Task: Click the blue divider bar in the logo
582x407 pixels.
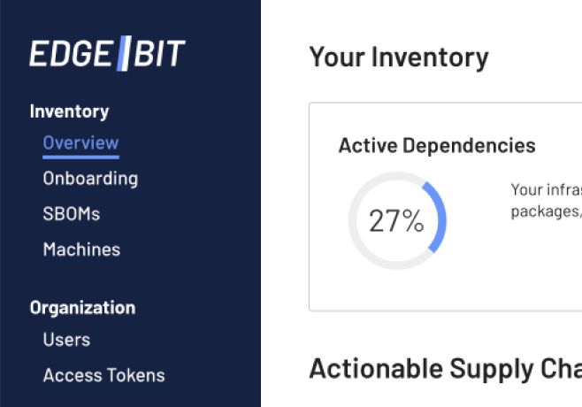Action: (x=125, y=54)
